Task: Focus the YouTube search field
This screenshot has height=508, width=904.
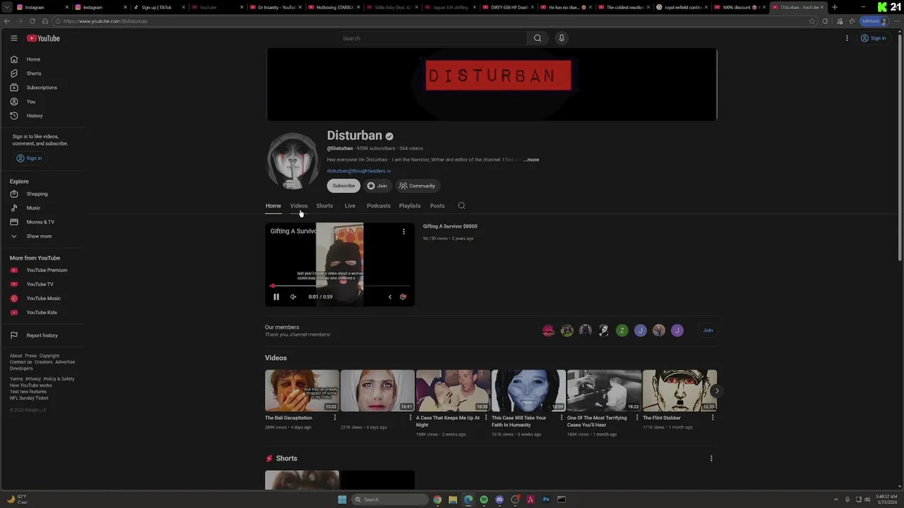Action: tap(432, 38)
